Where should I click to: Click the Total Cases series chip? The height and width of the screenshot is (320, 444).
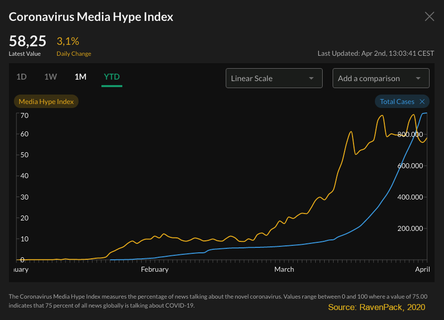(397, 101)
